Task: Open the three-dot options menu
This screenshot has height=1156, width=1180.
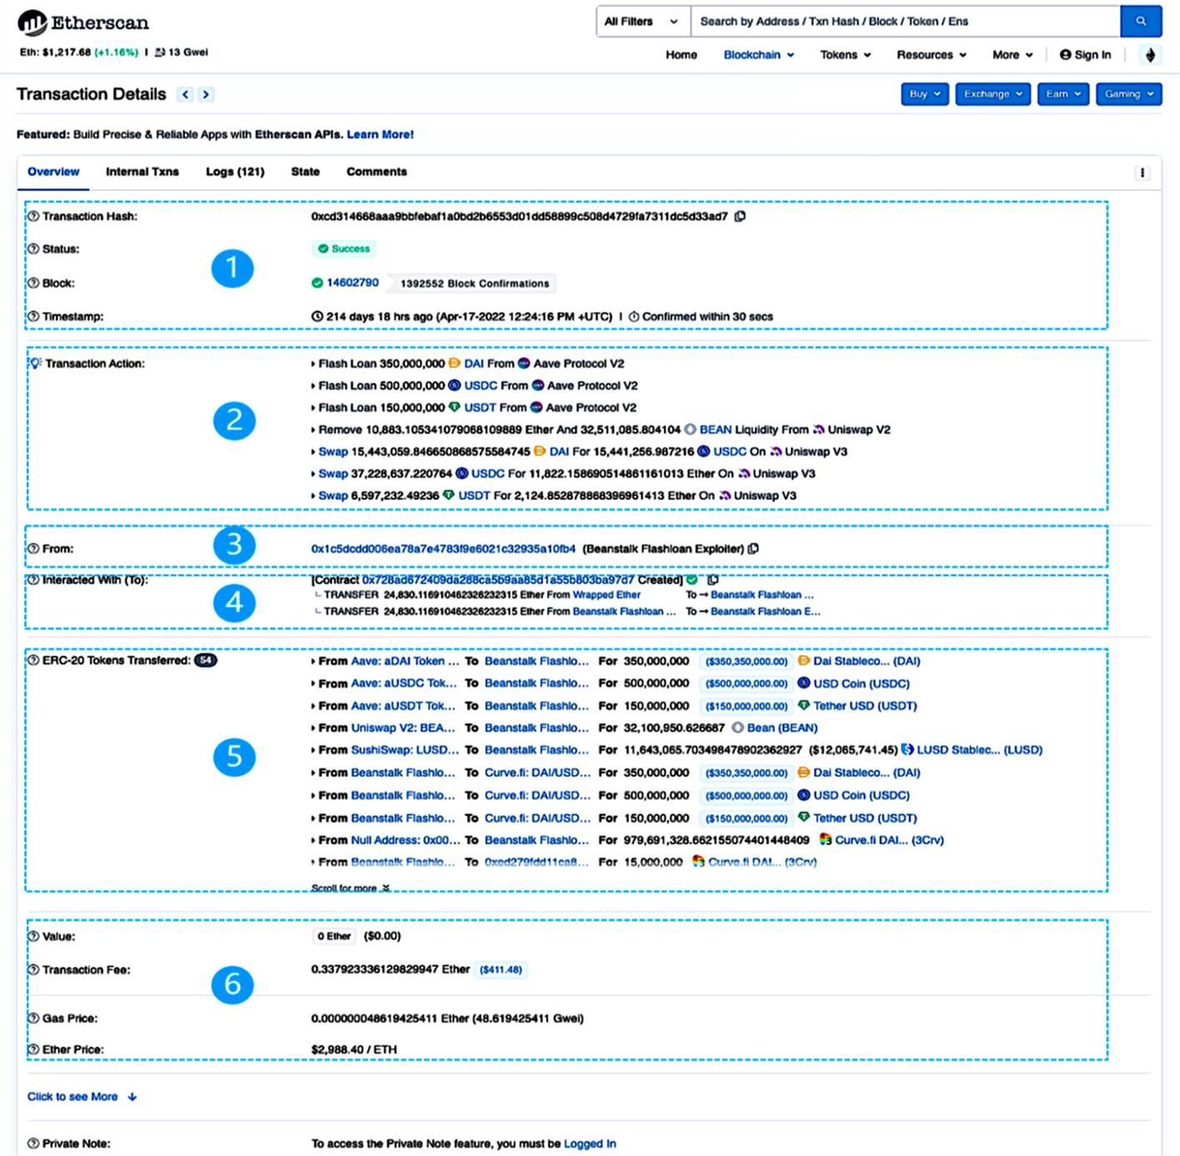Action: (1142, 173)
